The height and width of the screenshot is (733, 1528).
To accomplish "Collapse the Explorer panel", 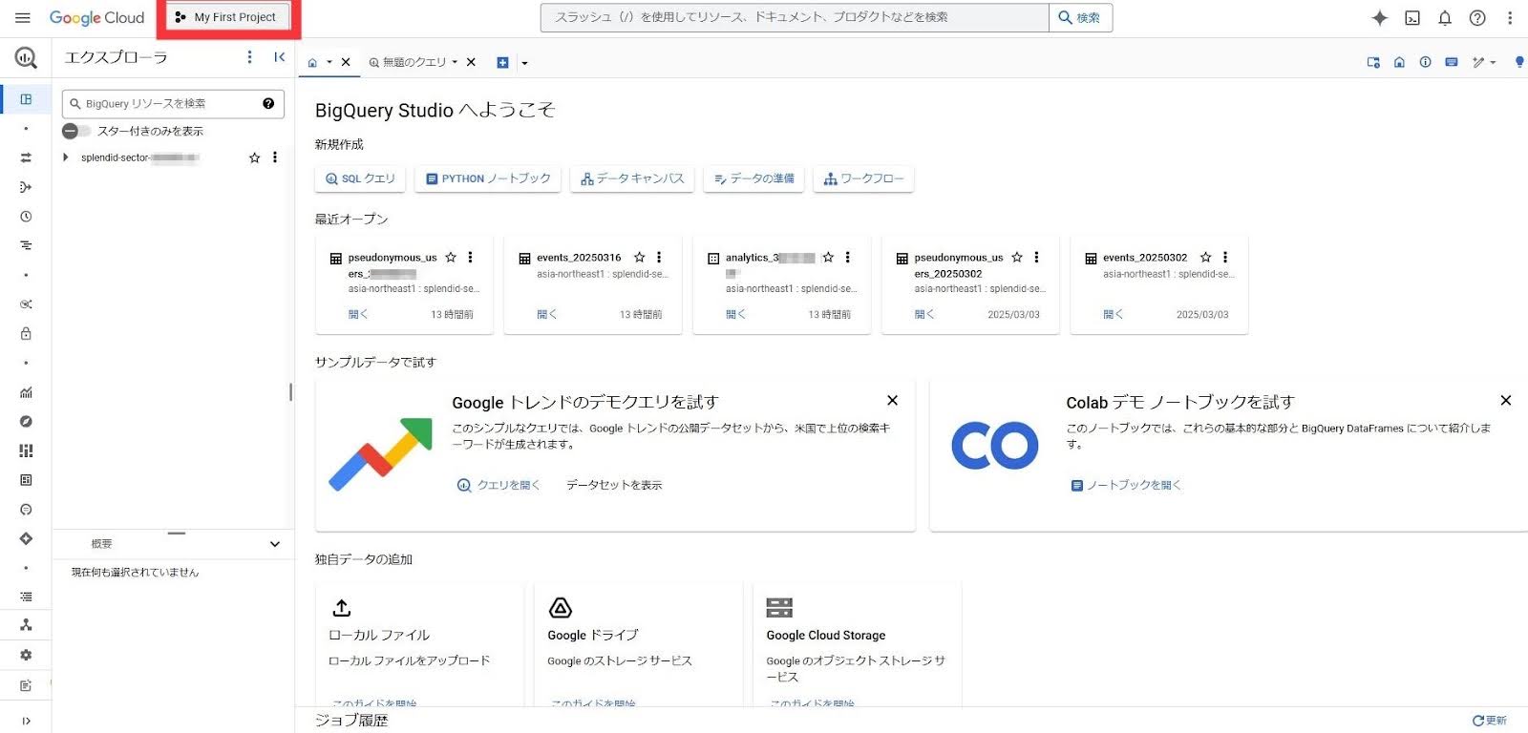I will pos(279,57).
